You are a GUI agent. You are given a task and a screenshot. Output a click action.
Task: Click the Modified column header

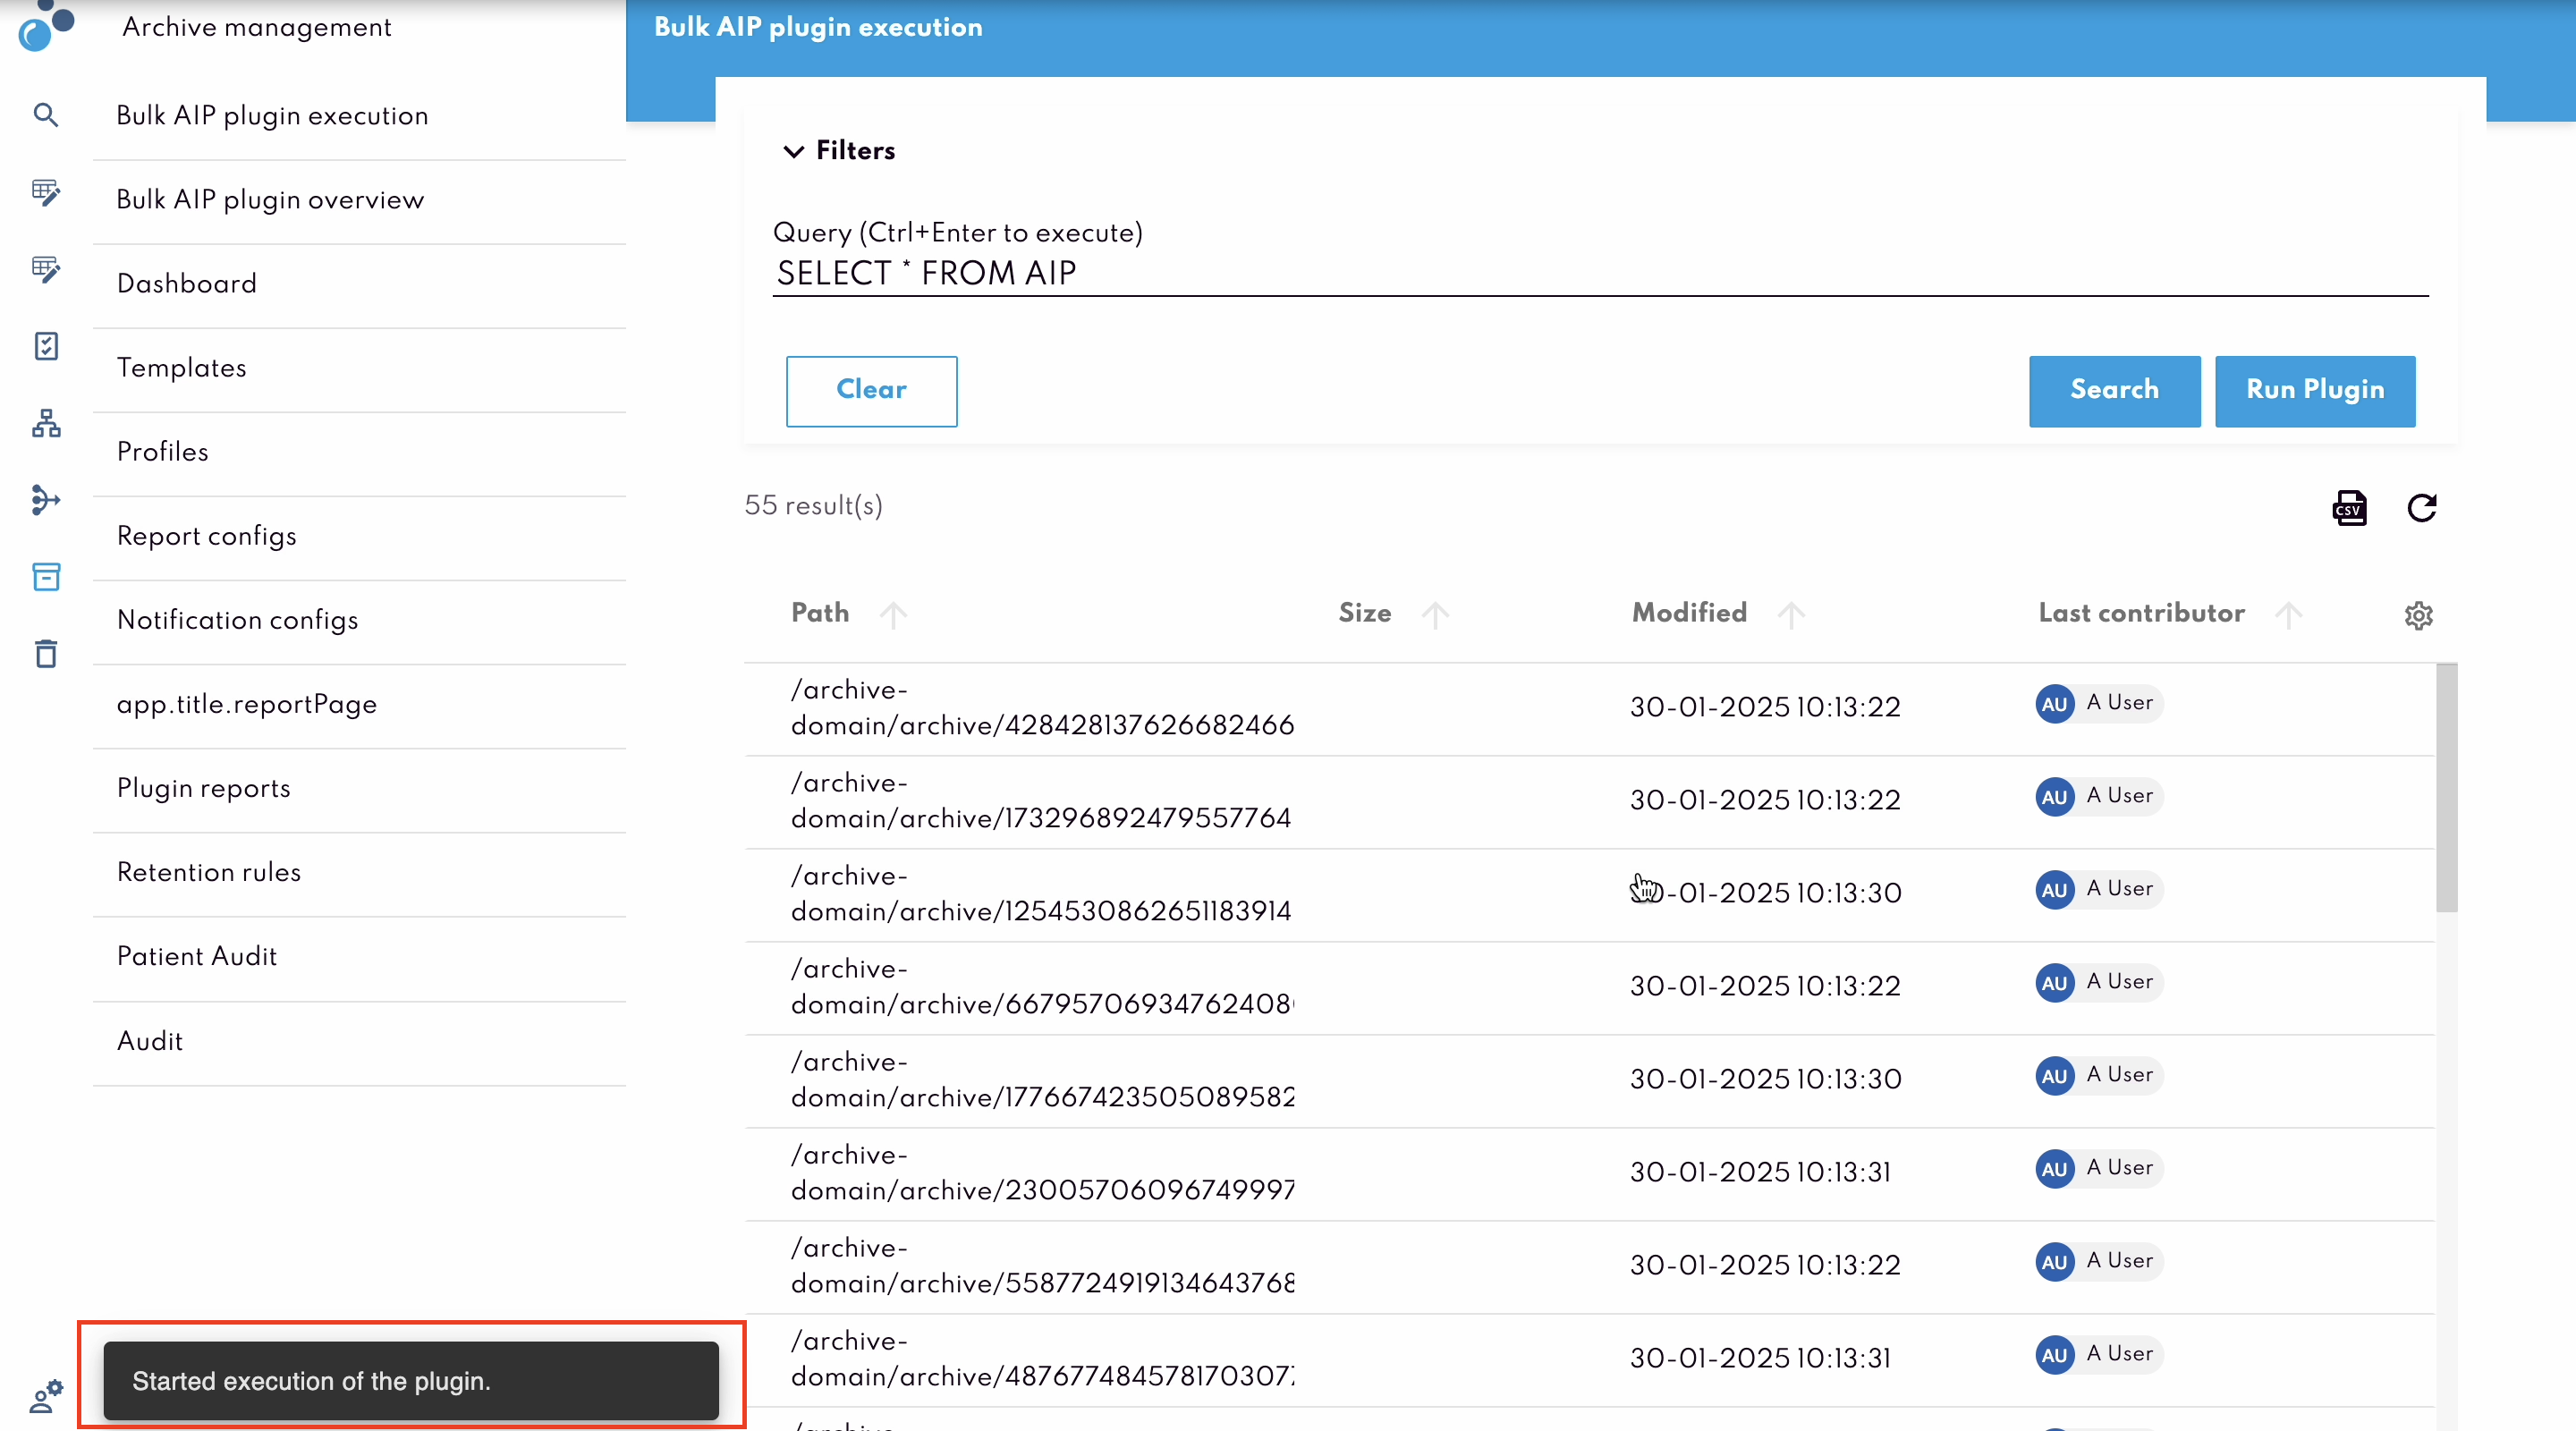coord(1689,613)
